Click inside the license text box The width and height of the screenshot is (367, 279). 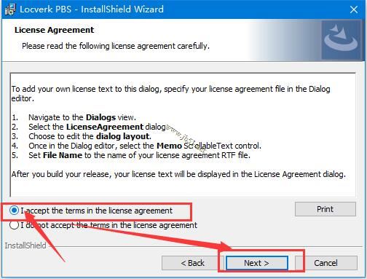183,135
